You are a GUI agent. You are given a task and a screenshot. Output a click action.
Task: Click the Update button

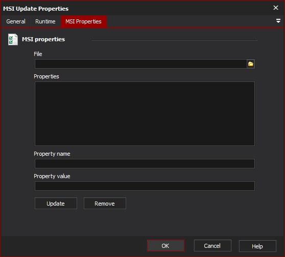[56, 204]
